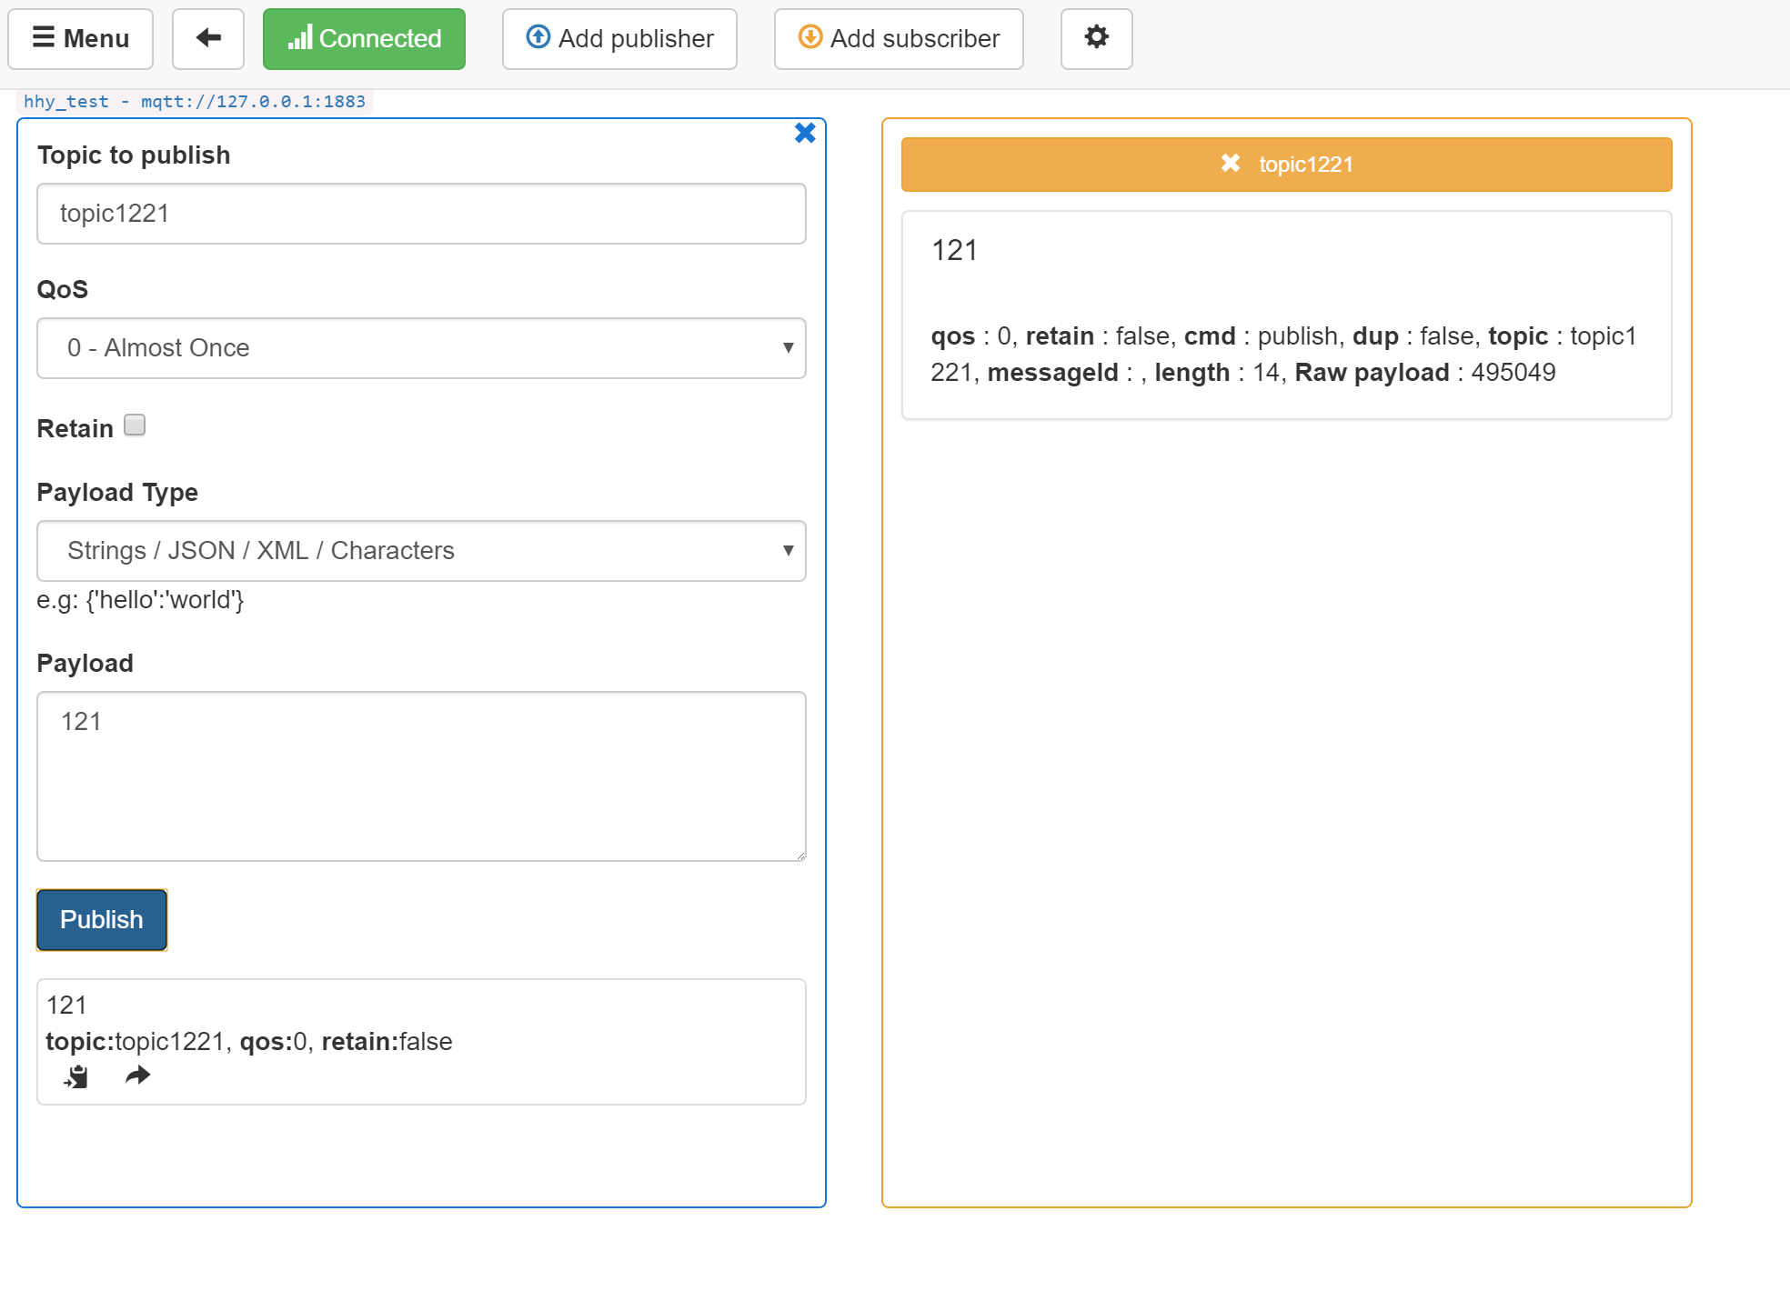Click the example text e.g: {'hello':'world'}

point(140,600)
